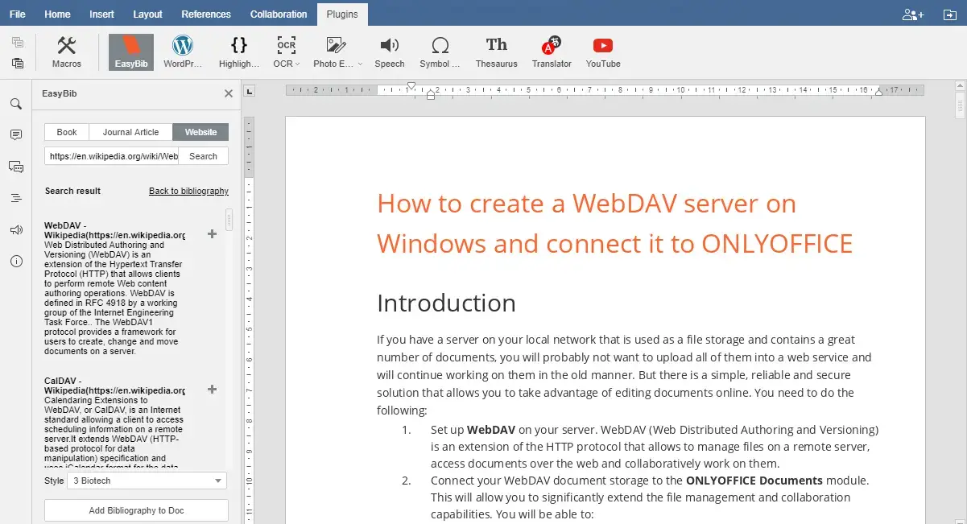Click the left indent marker on ruler
This screenshot has height=524, width=967.
pos(431,95)
